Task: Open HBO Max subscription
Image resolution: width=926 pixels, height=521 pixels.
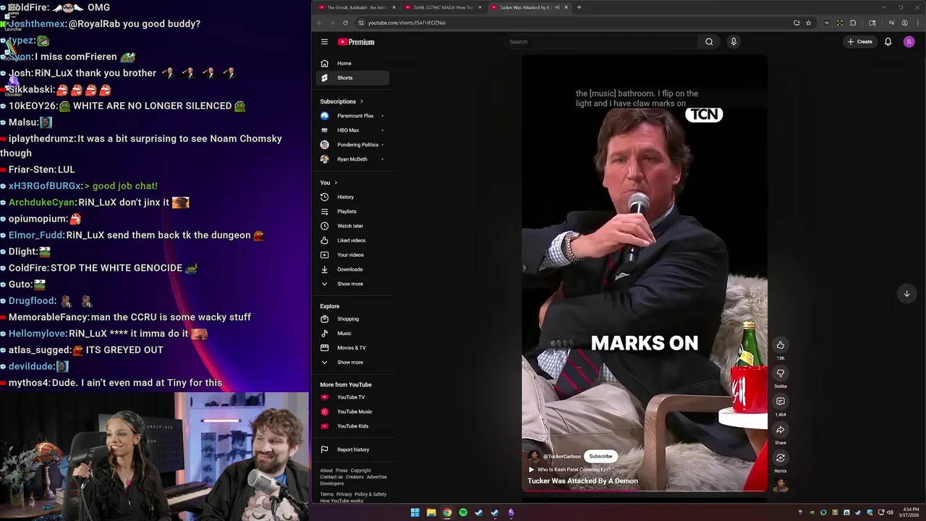Action: tap(354, 130)
